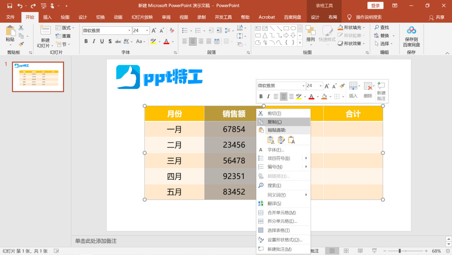Toggle normal view in status bar
This screenshot has width=452, height=255.
[332, 251]
